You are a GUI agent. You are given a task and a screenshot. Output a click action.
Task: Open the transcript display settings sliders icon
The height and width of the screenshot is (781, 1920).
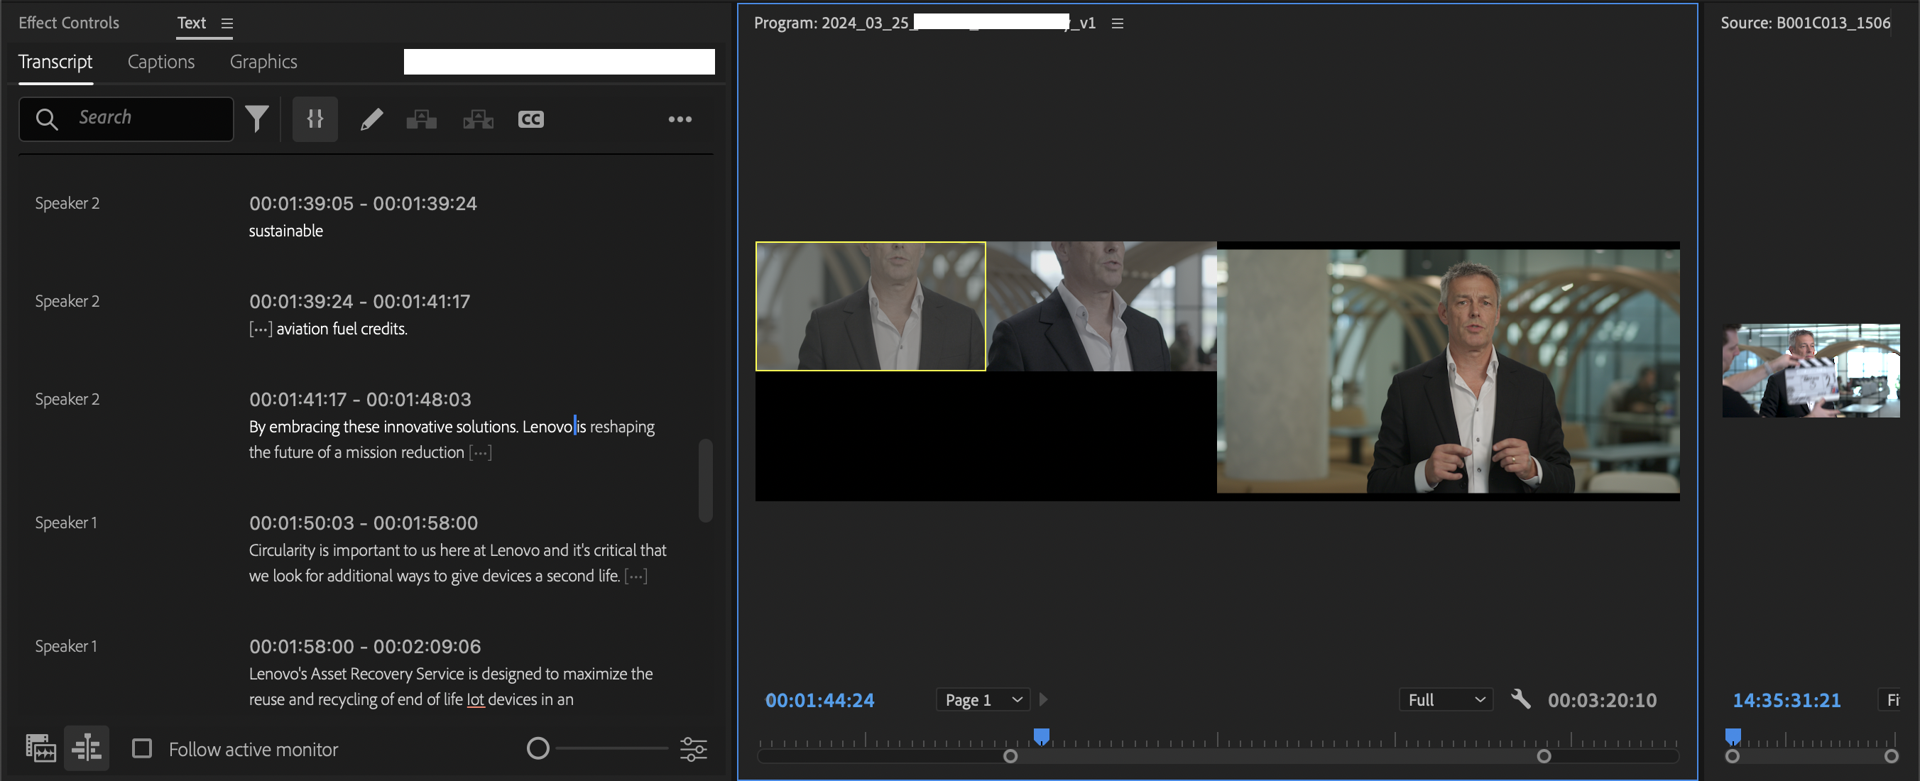click(693, 748)
